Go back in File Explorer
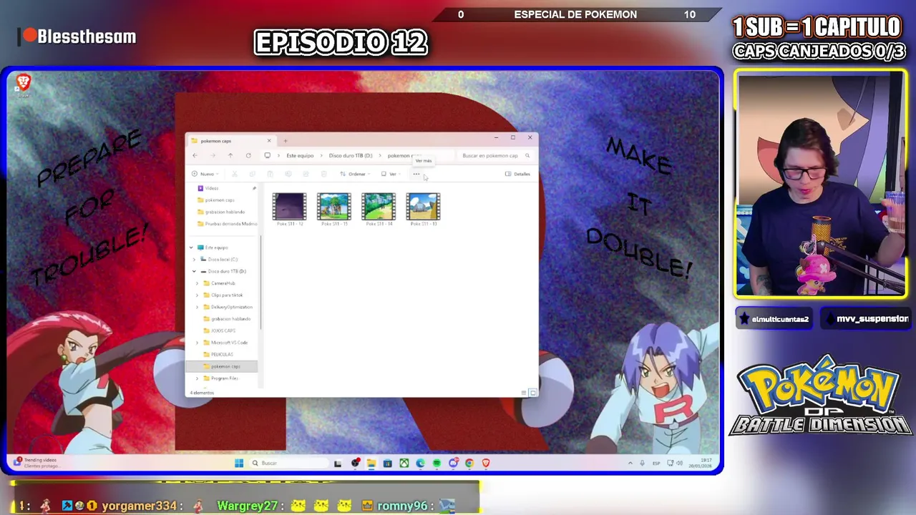Image resolution: width=916 pixels, height=515 pixels. (x=195, y=155)
